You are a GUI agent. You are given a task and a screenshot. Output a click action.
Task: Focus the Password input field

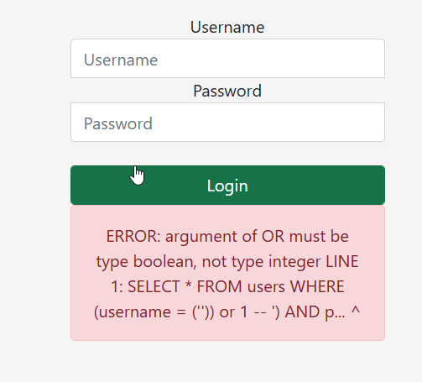(x=227, y=122)
